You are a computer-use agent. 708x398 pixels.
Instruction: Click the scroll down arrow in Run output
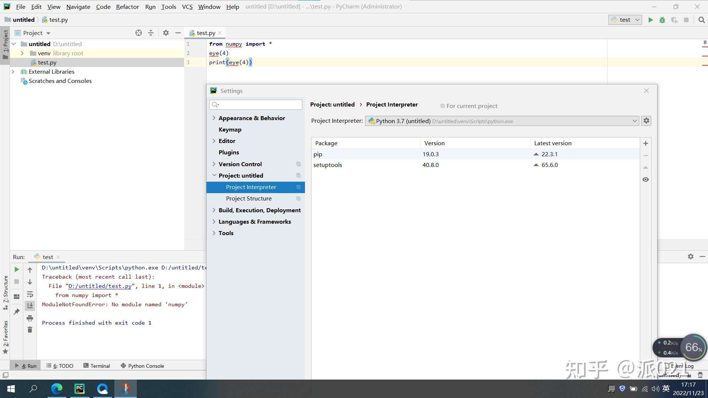point(30,282)
